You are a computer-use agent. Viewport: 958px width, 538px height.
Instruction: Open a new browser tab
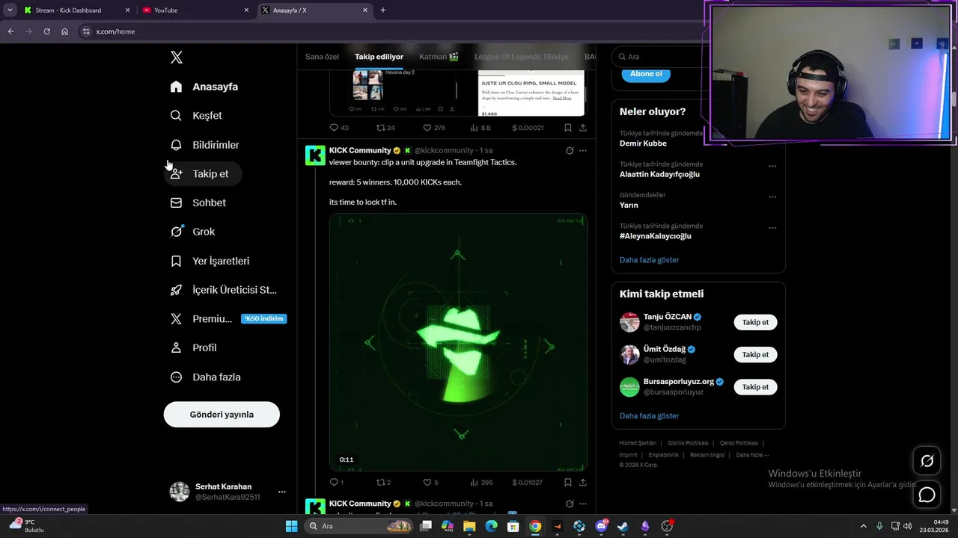click(x=383, y=10)
